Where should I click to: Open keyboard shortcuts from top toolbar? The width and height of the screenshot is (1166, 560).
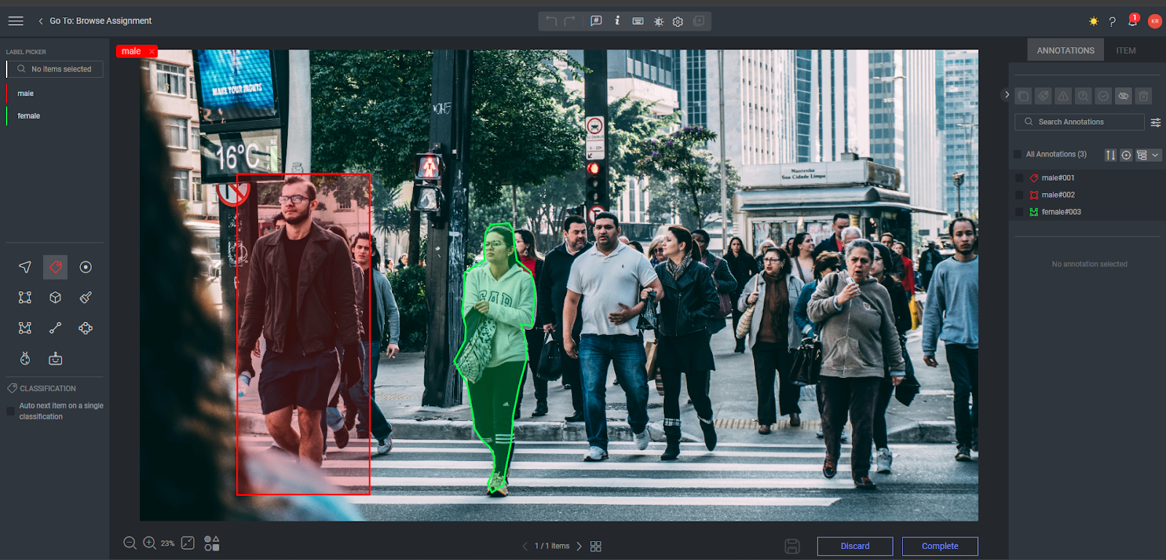638,21
